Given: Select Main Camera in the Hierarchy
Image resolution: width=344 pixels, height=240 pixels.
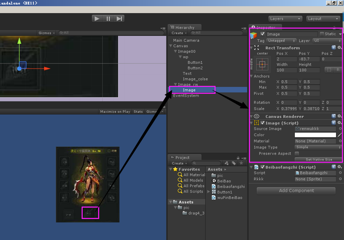Looking at the screenshot, I should 186,40.
